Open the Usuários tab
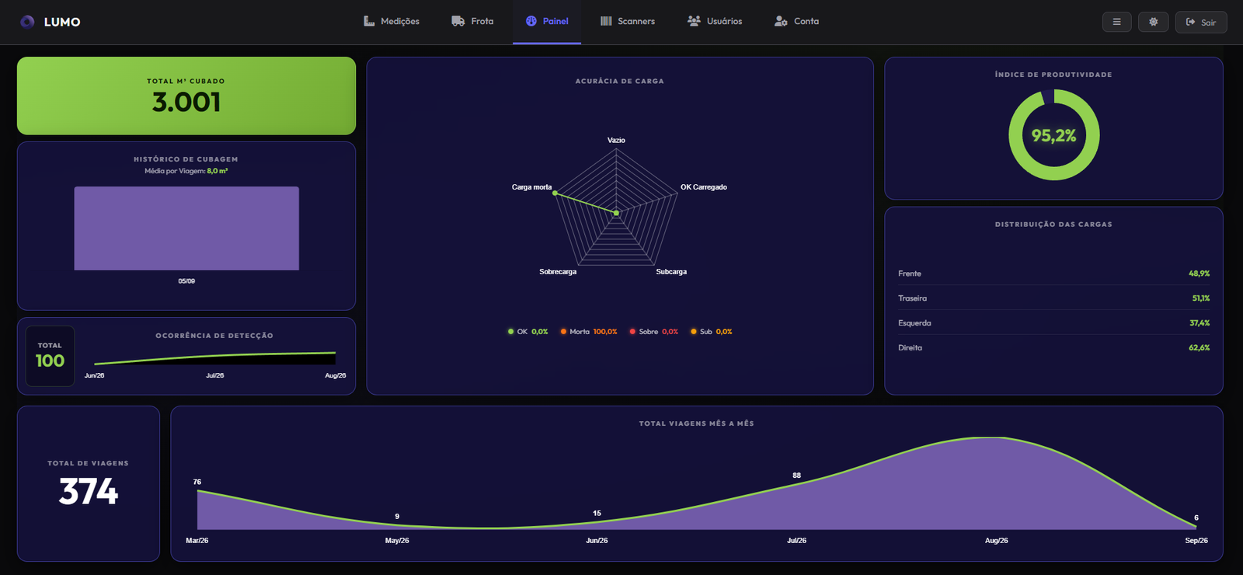Image resolution: width=1243 pixels, height=575 pixels. pyautogui.click(x=715, y=21)
